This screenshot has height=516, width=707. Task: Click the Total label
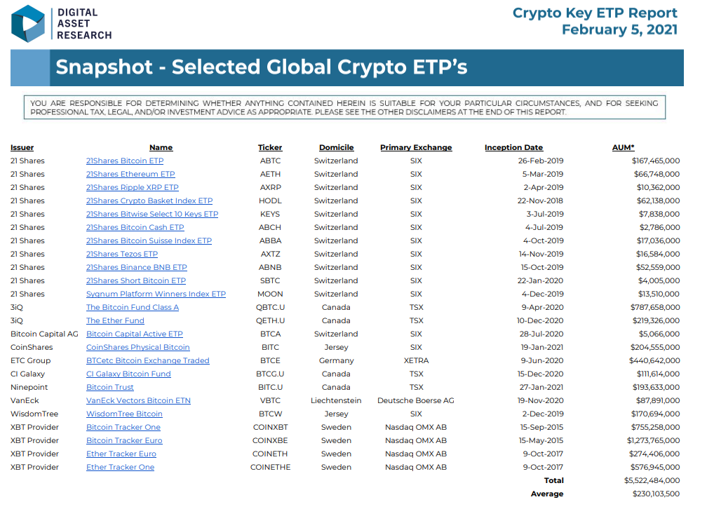pyautogui.click(x=553, y=480)
